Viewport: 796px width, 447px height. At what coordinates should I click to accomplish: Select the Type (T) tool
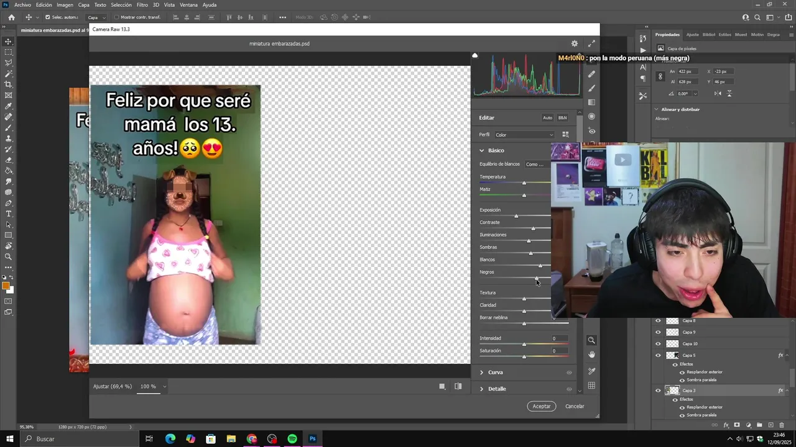(8, 214)
